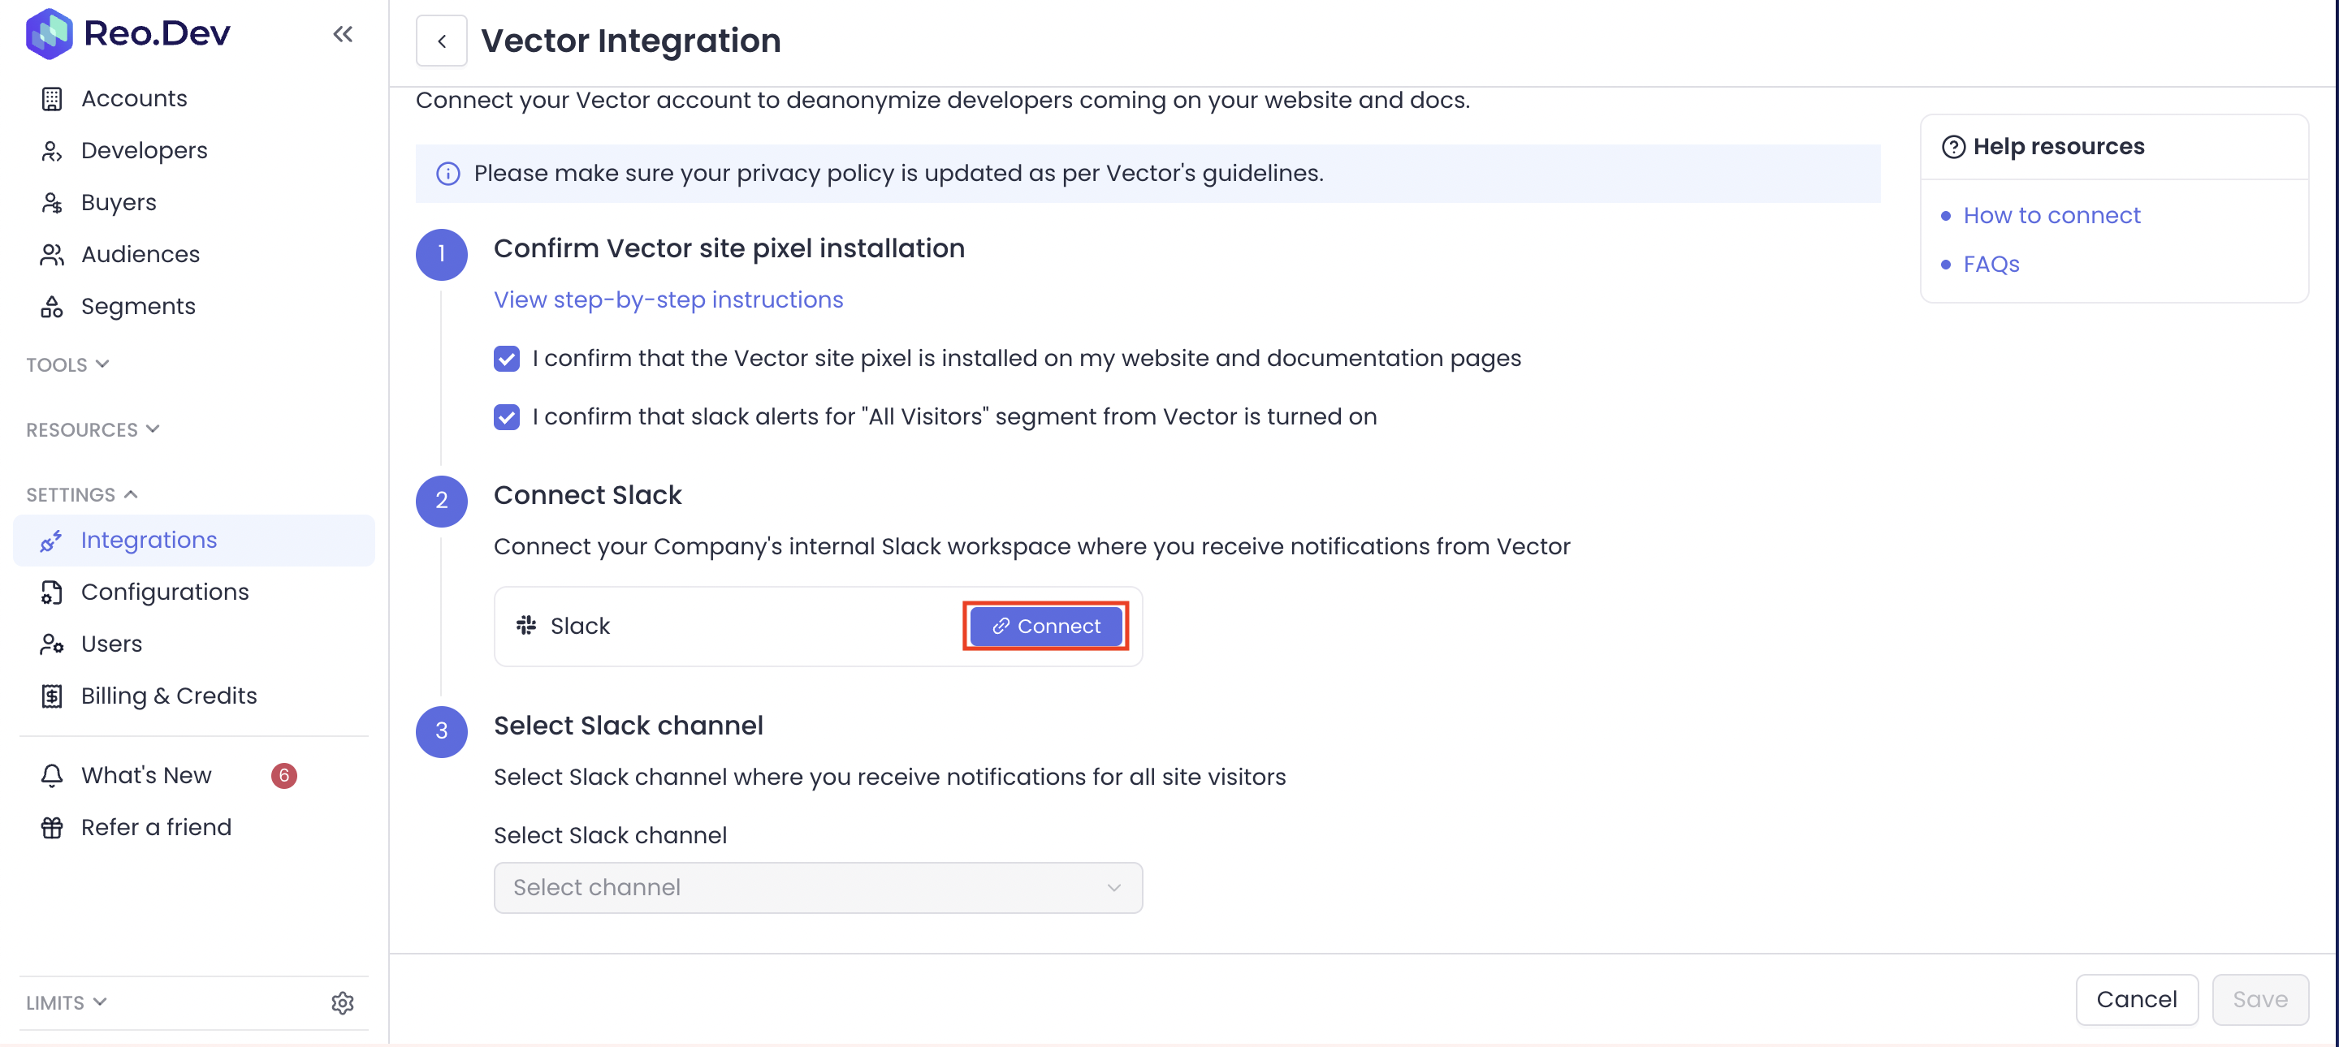Click the Cancel button
This screenshot has height=1047, width=2339.
(x=2136, y=999)
